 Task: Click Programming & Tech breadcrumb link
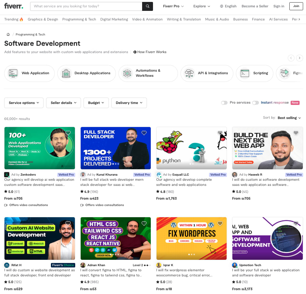click(x=30, y=35)
